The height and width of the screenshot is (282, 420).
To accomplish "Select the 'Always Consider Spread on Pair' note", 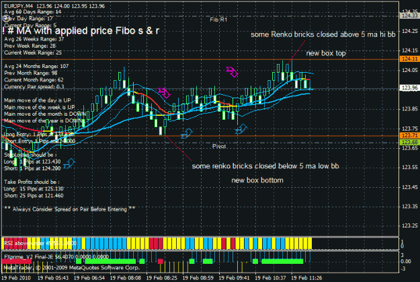I will coord(70,209).
